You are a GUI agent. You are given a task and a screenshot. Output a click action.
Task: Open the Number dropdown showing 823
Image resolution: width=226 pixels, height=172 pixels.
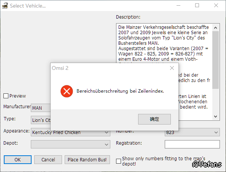tap(192, 132)
